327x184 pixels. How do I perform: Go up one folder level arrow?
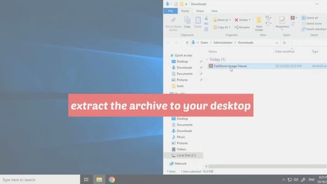click(187, 43)
